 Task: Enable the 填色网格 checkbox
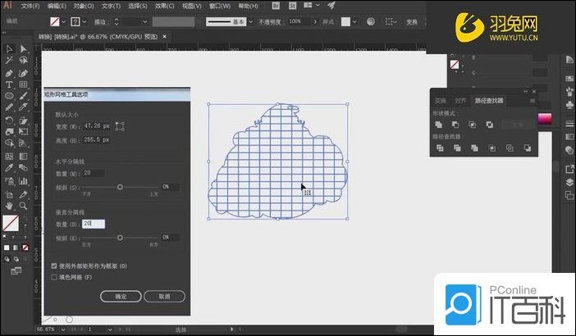click(x=54, y=277)
